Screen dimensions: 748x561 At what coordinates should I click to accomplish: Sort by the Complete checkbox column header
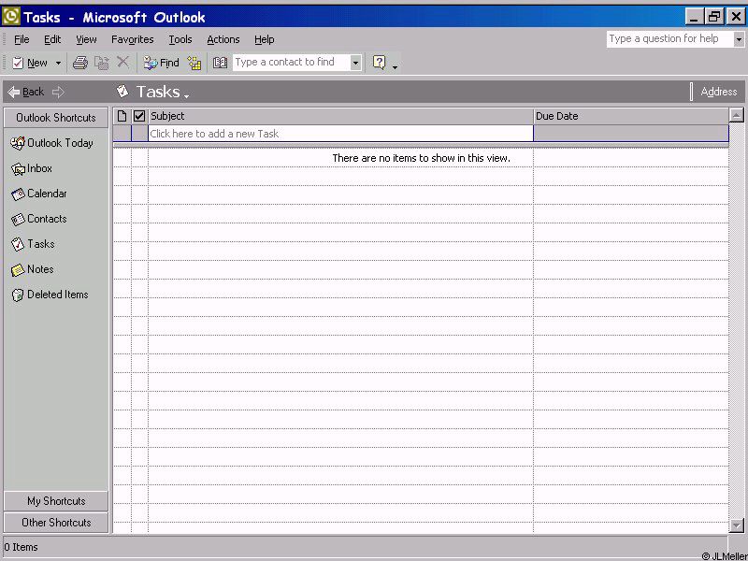tap(139, 116)
